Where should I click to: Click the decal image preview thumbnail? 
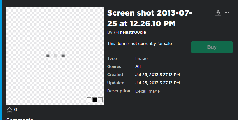(x=55, y=56)
